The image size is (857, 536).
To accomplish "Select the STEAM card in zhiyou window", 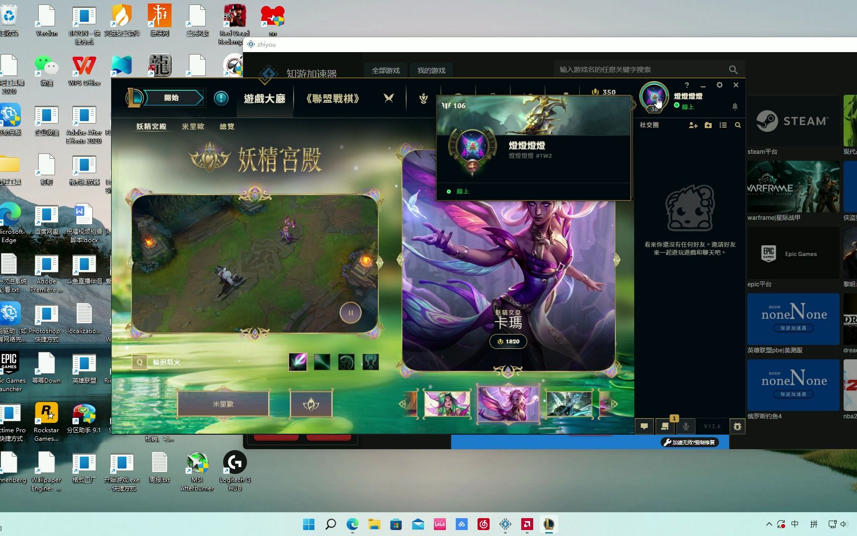I will (793, 121).
